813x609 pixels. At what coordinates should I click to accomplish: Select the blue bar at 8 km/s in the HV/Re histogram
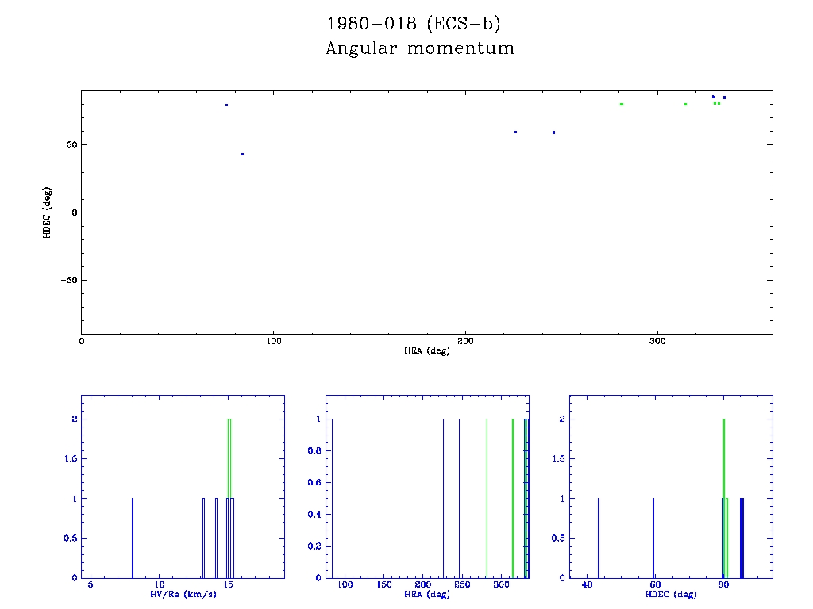(x=133, y=538)
